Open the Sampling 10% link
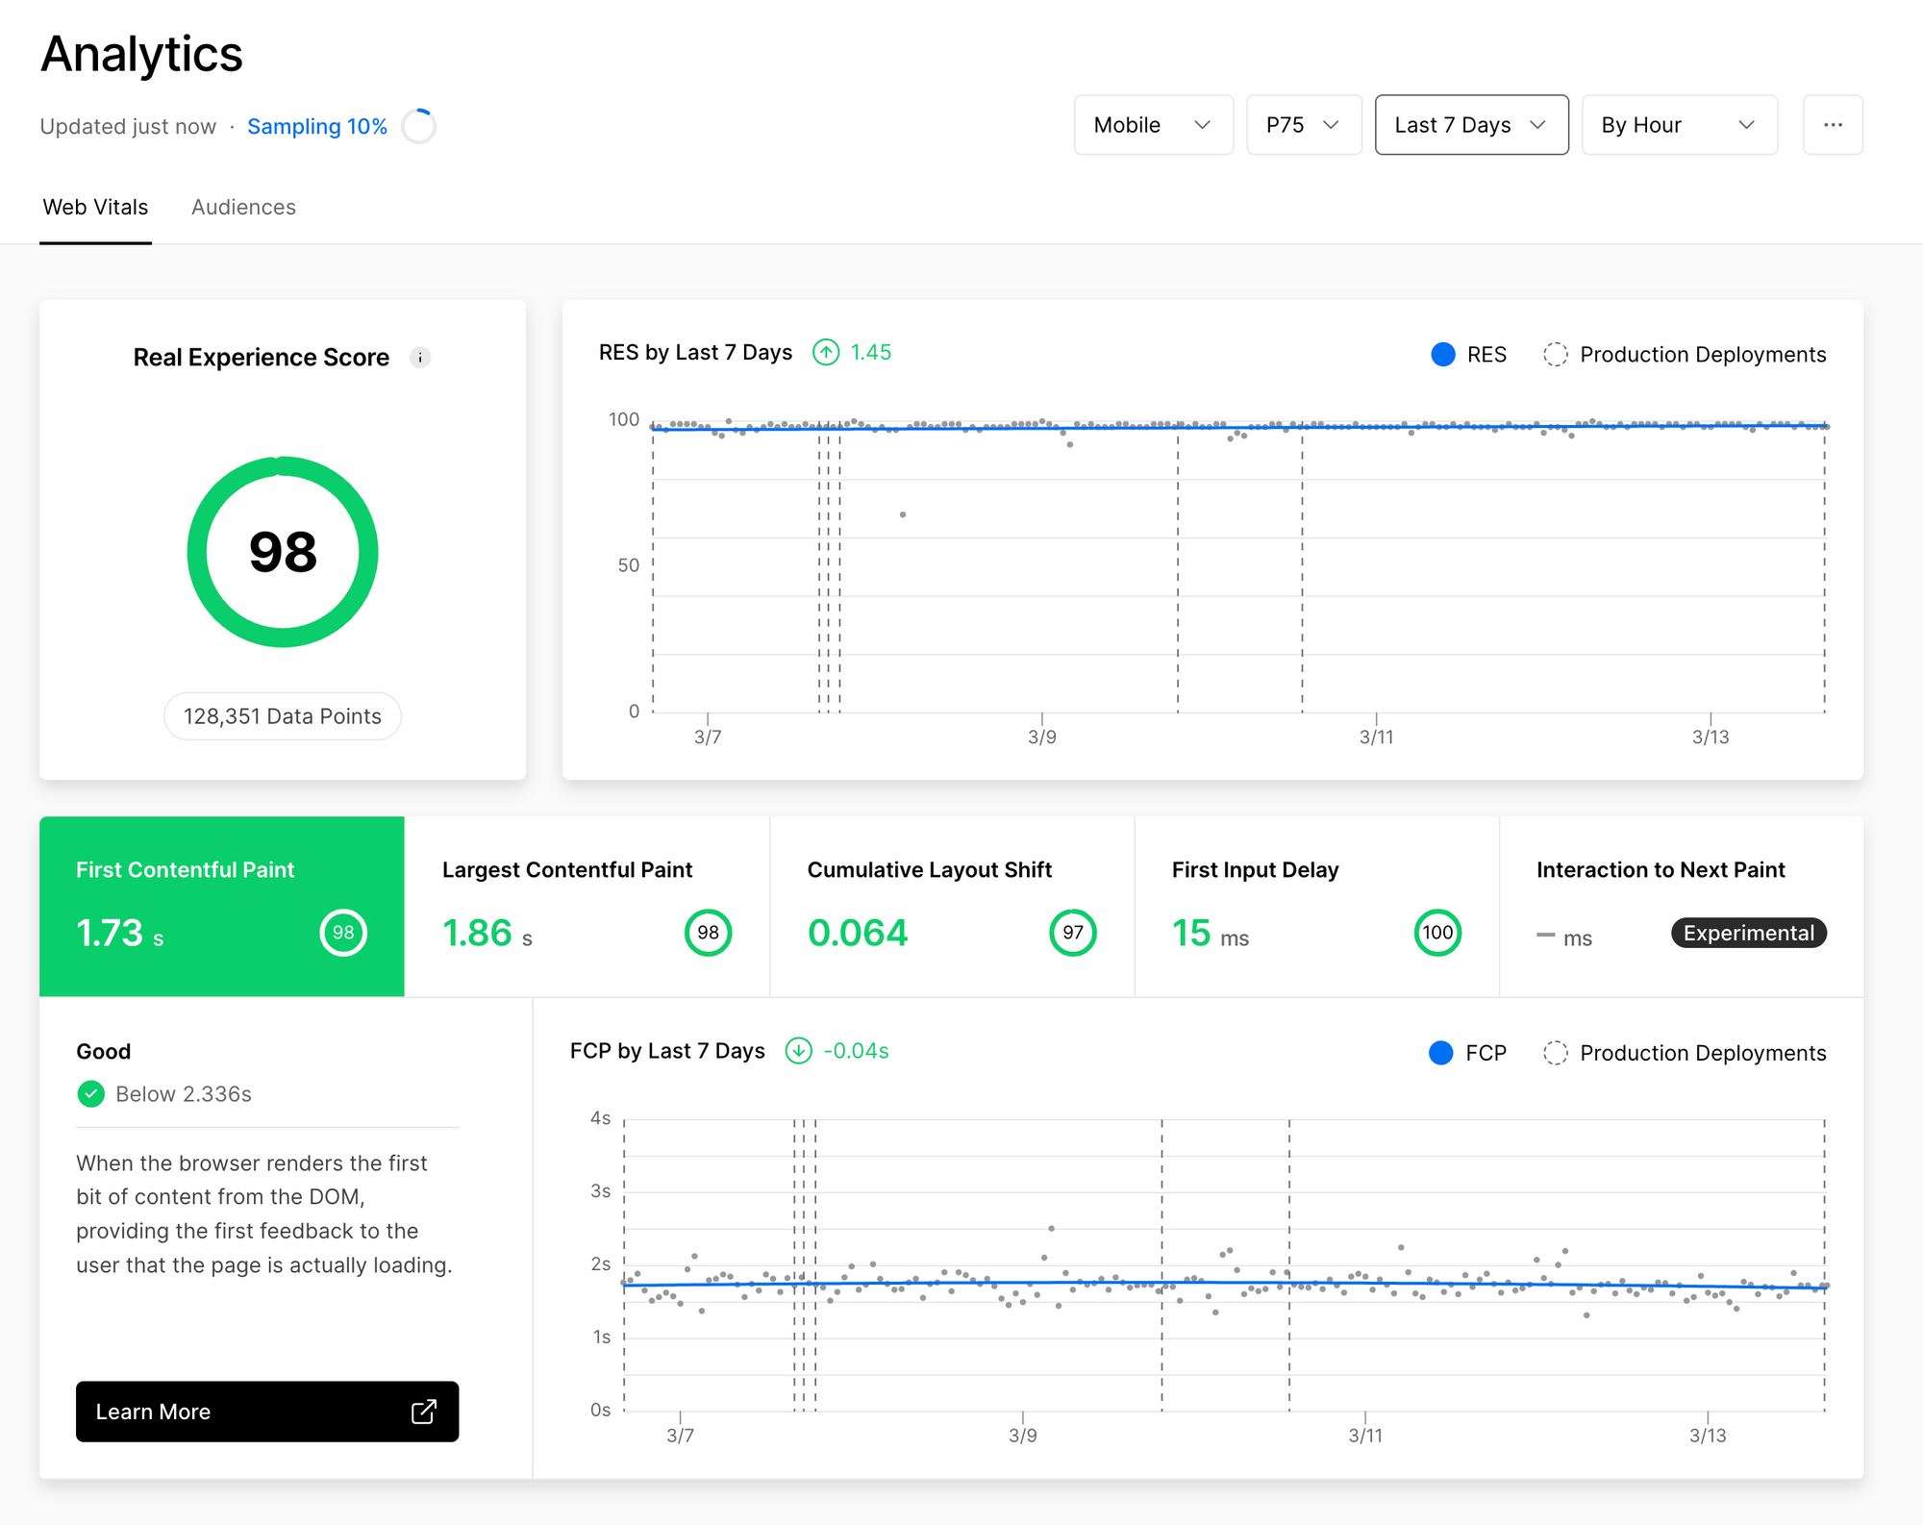The width and height of the screenshot is (1923, 1525). coord(317,126)
